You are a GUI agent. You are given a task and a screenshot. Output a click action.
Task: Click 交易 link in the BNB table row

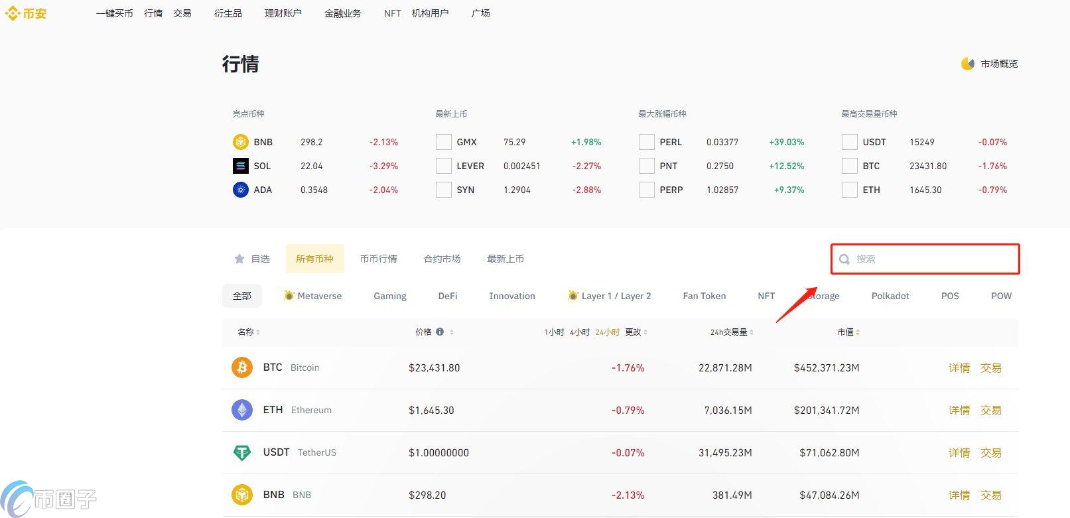tap(991, 495)
